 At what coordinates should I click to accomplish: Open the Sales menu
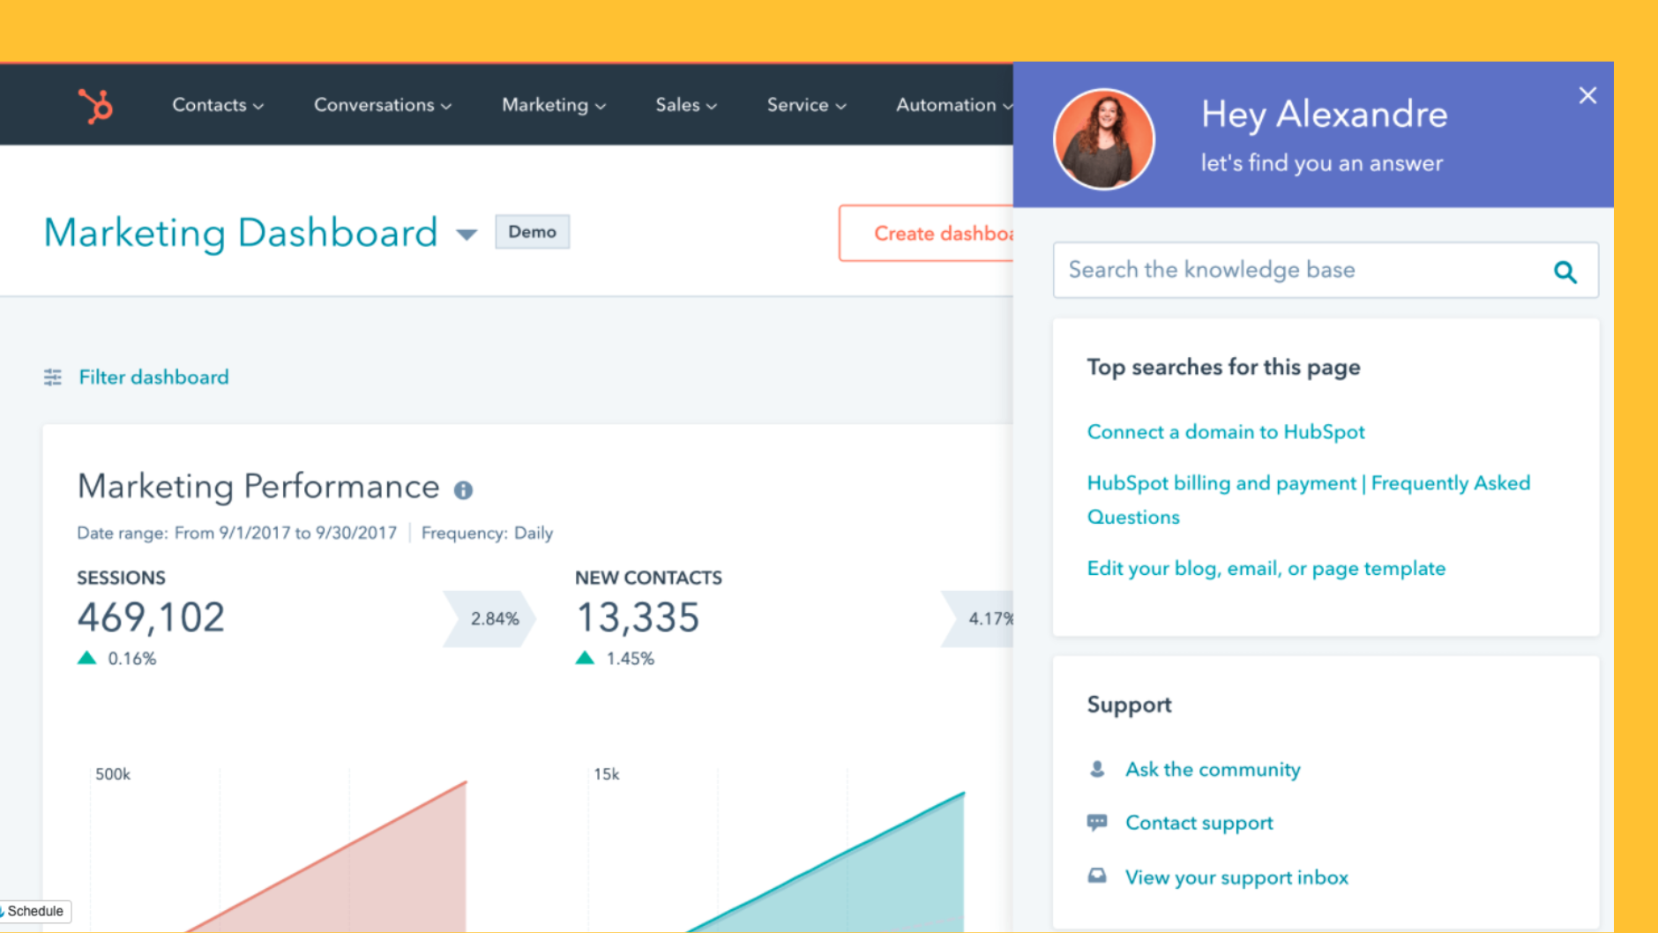686,105
